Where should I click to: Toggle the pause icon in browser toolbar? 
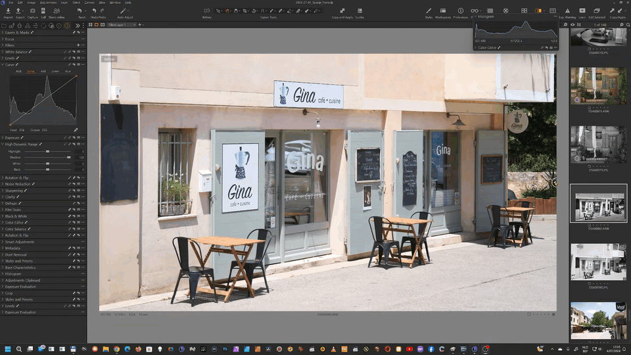click(579, 25)
